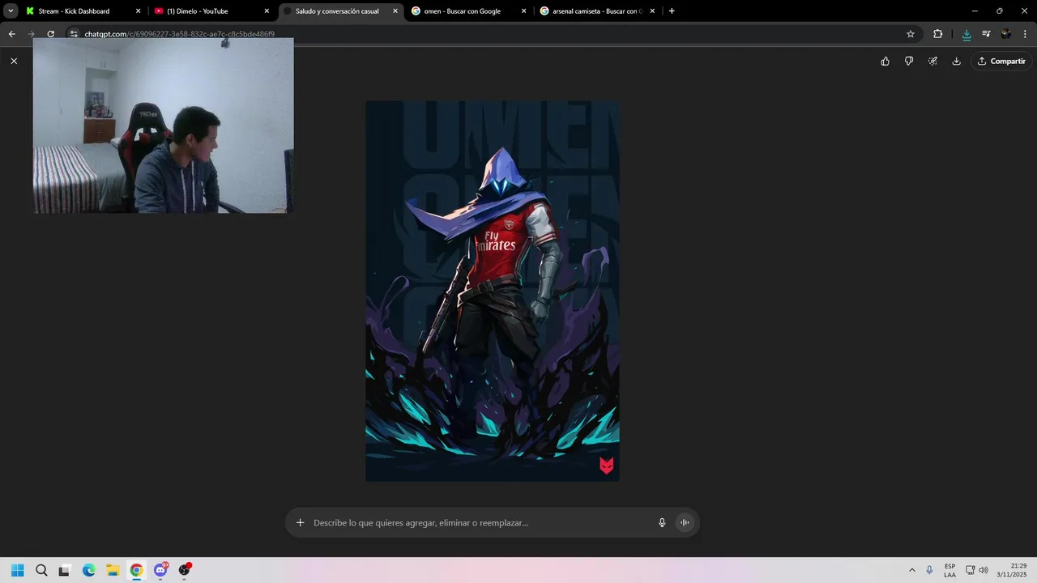This screenshot has height=583, width=1037.
Task: Go back to the previous page
Action: coord(11,34)
